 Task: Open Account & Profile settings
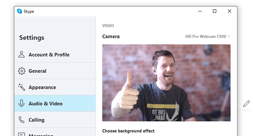[55, 55]
